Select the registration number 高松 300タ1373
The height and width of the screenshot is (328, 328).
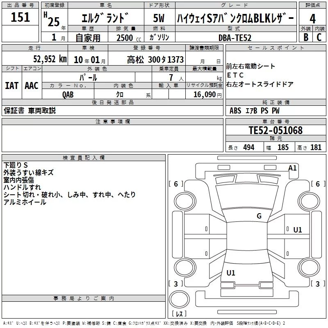click(155, 59)
